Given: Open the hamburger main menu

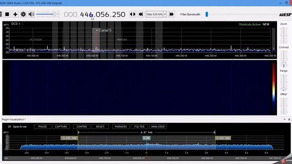Looking at the screenshot, I should (1, 14).
